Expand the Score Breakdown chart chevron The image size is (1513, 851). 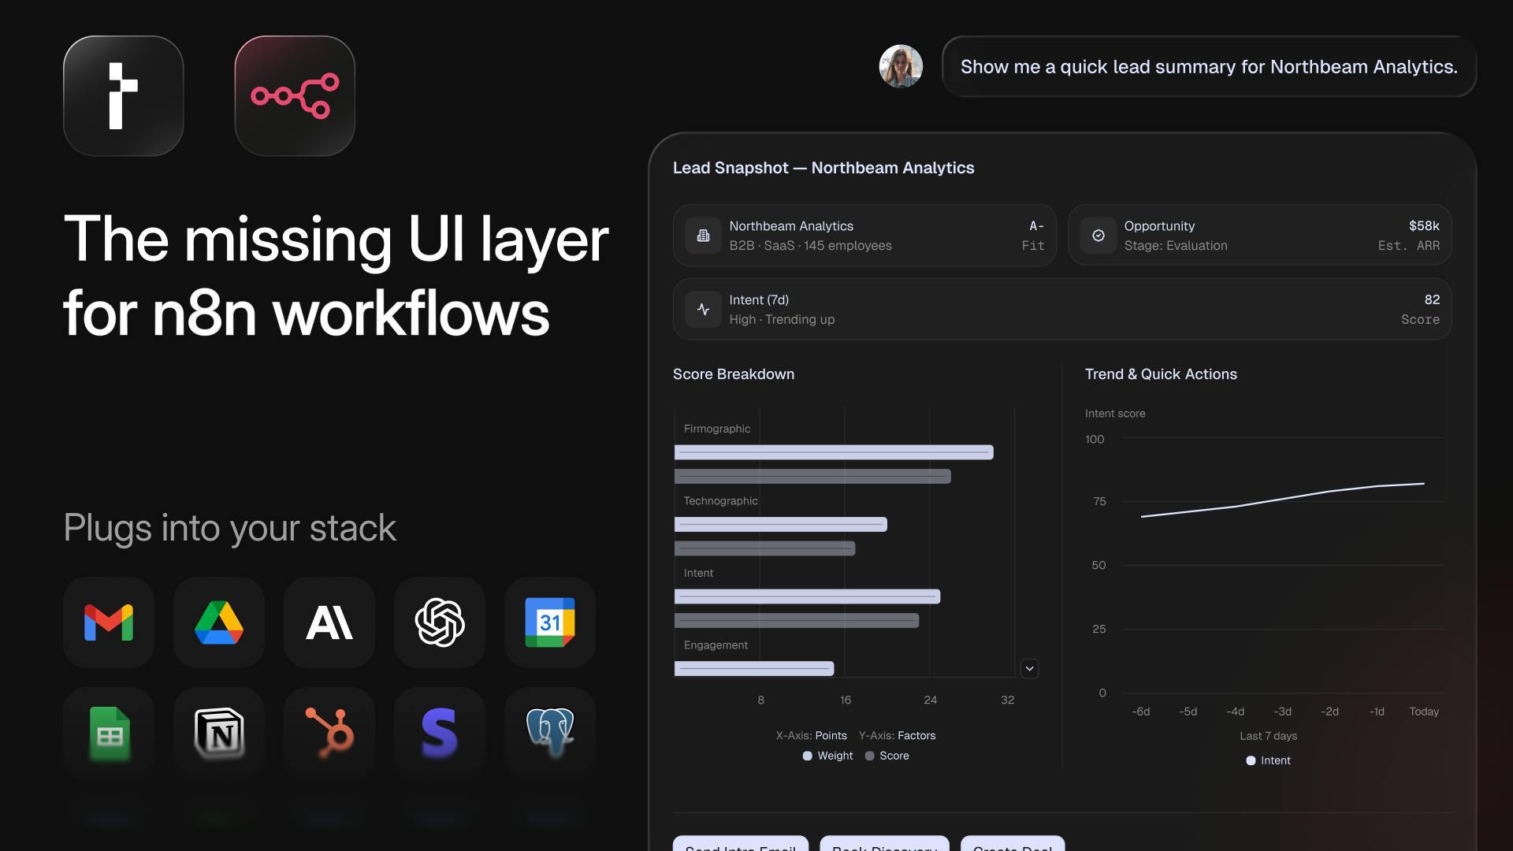click(x=1029, y=669)
